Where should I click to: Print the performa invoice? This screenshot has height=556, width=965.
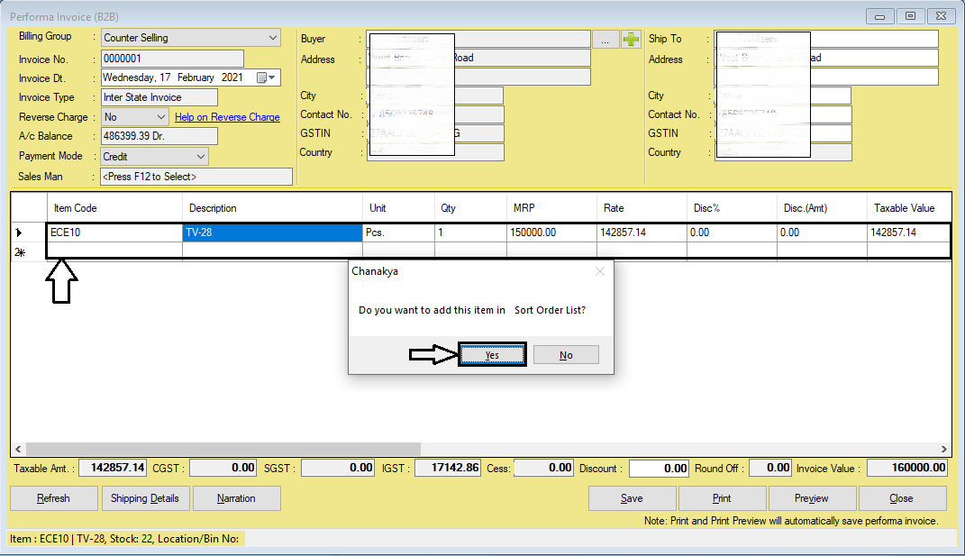click(722, 497)
